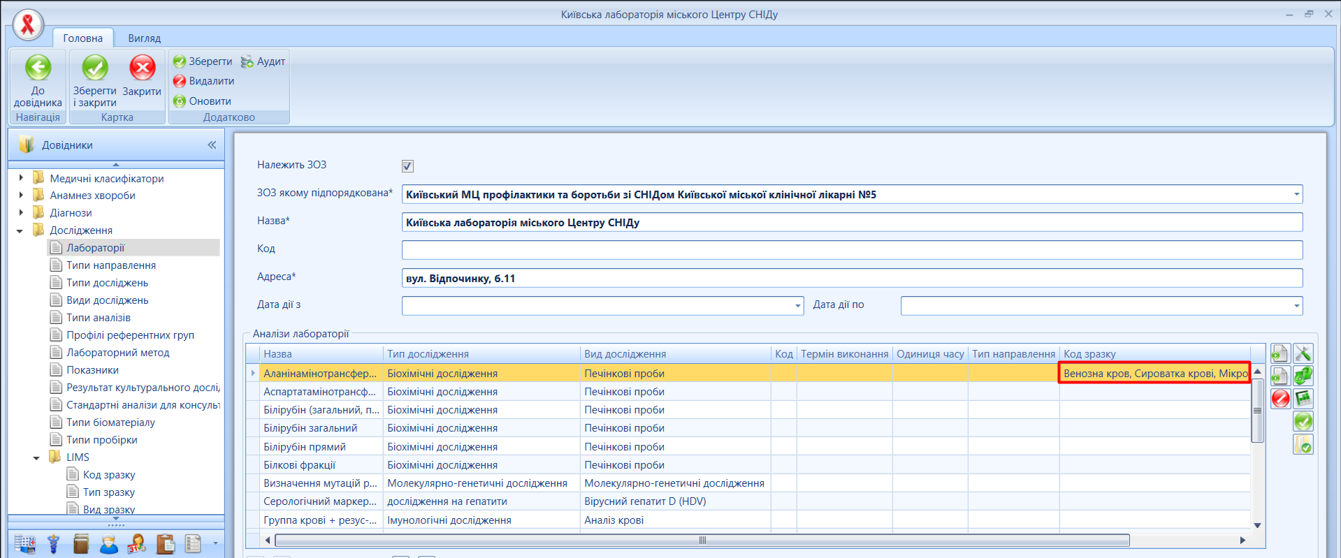Open Показники tree item

[92, 370]
